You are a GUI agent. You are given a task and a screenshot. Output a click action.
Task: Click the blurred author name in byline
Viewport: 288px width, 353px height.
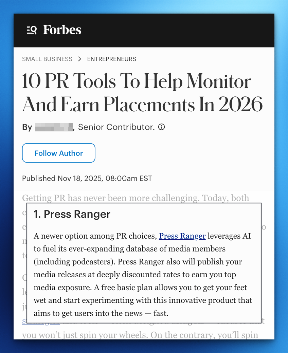click(x=54, y=127)
